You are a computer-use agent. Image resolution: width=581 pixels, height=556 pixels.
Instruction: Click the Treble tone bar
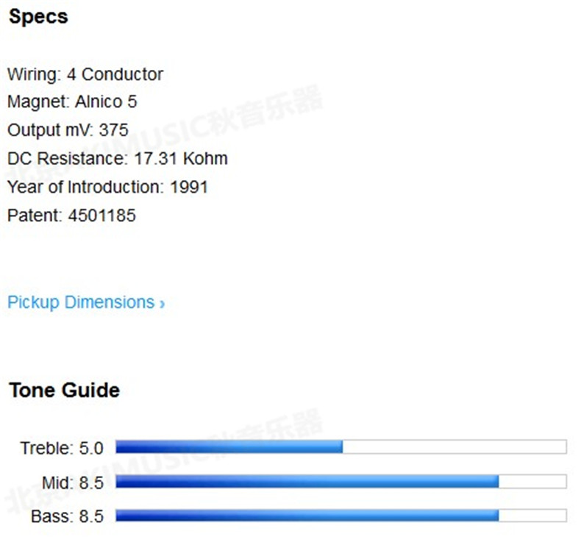[341, 446]
